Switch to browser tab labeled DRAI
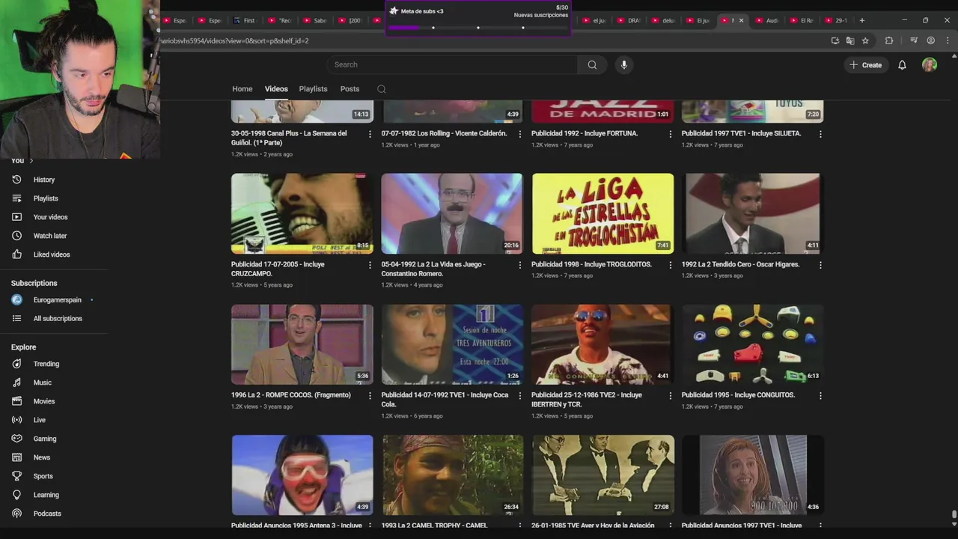The image size is (958, 539). [x=629, y=20]
